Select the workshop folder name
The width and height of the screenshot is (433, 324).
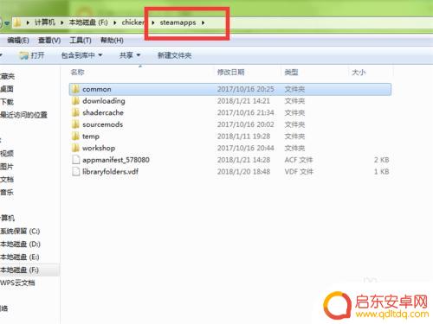tap(99, 149)
